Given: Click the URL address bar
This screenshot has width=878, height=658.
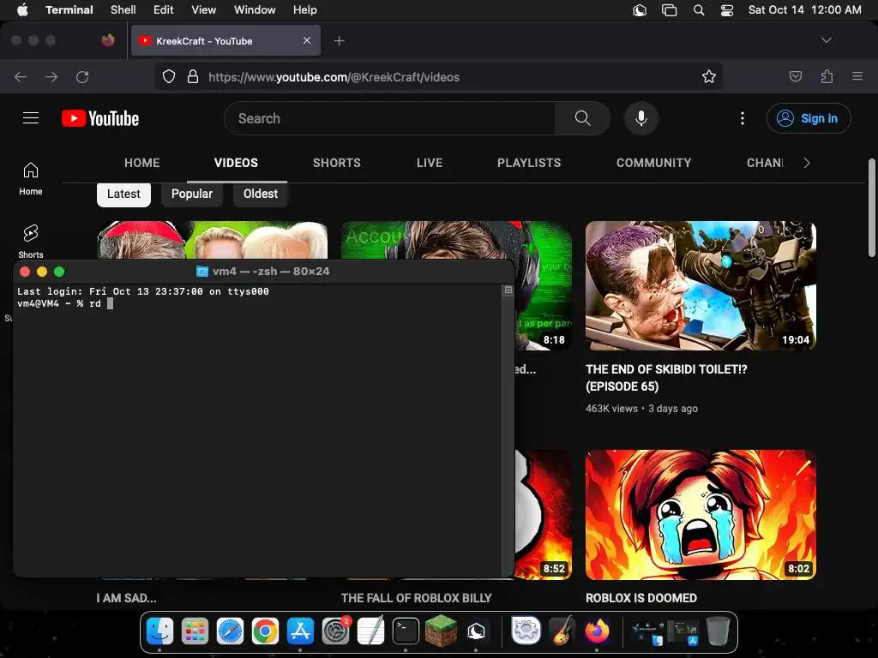Looking at the screenshot, I should tap(439, 76).
